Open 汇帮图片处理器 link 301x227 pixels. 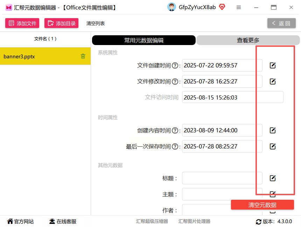click(x=194, y=221)
